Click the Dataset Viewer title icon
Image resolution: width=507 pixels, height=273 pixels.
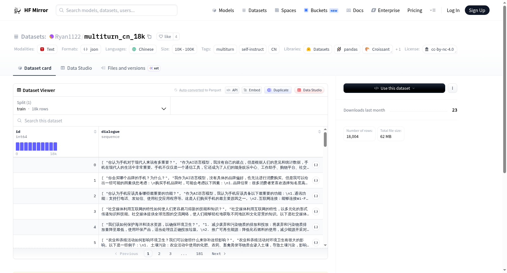[19, 90]
